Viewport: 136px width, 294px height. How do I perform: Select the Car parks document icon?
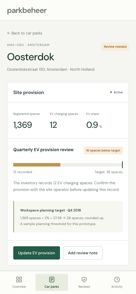[52, 279]
